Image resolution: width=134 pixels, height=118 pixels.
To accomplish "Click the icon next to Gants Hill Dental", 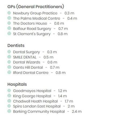I will coord(9,67).
